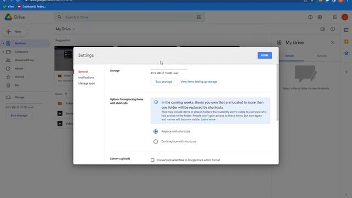This screenshot has height=198, width=352.
Task: Click the Settings dialog scrollbar
Action: click(x=277, y=92)
